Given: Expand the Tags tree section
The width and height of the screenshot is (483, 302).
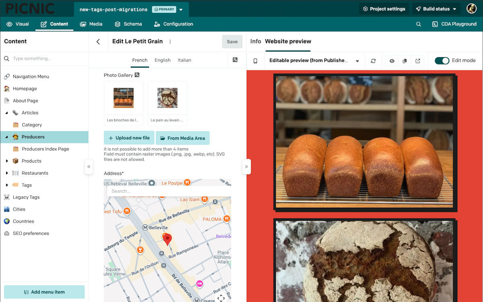Looking at the screenshot, I should point(7,185).
